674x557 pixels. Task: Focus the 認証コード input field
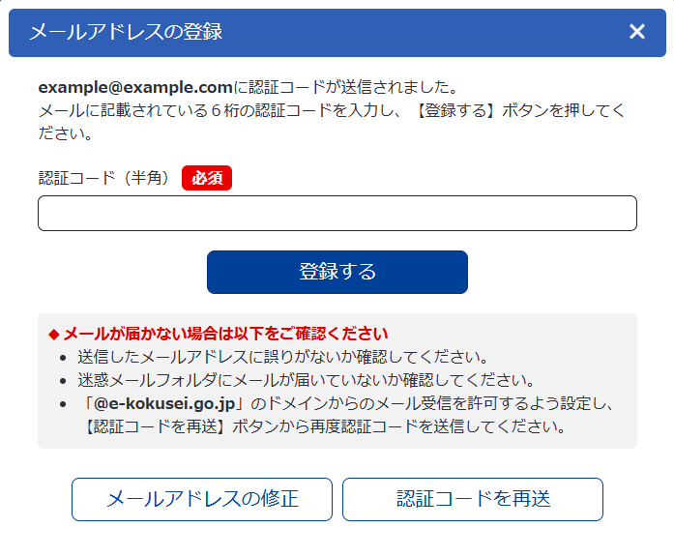(337, 214)
